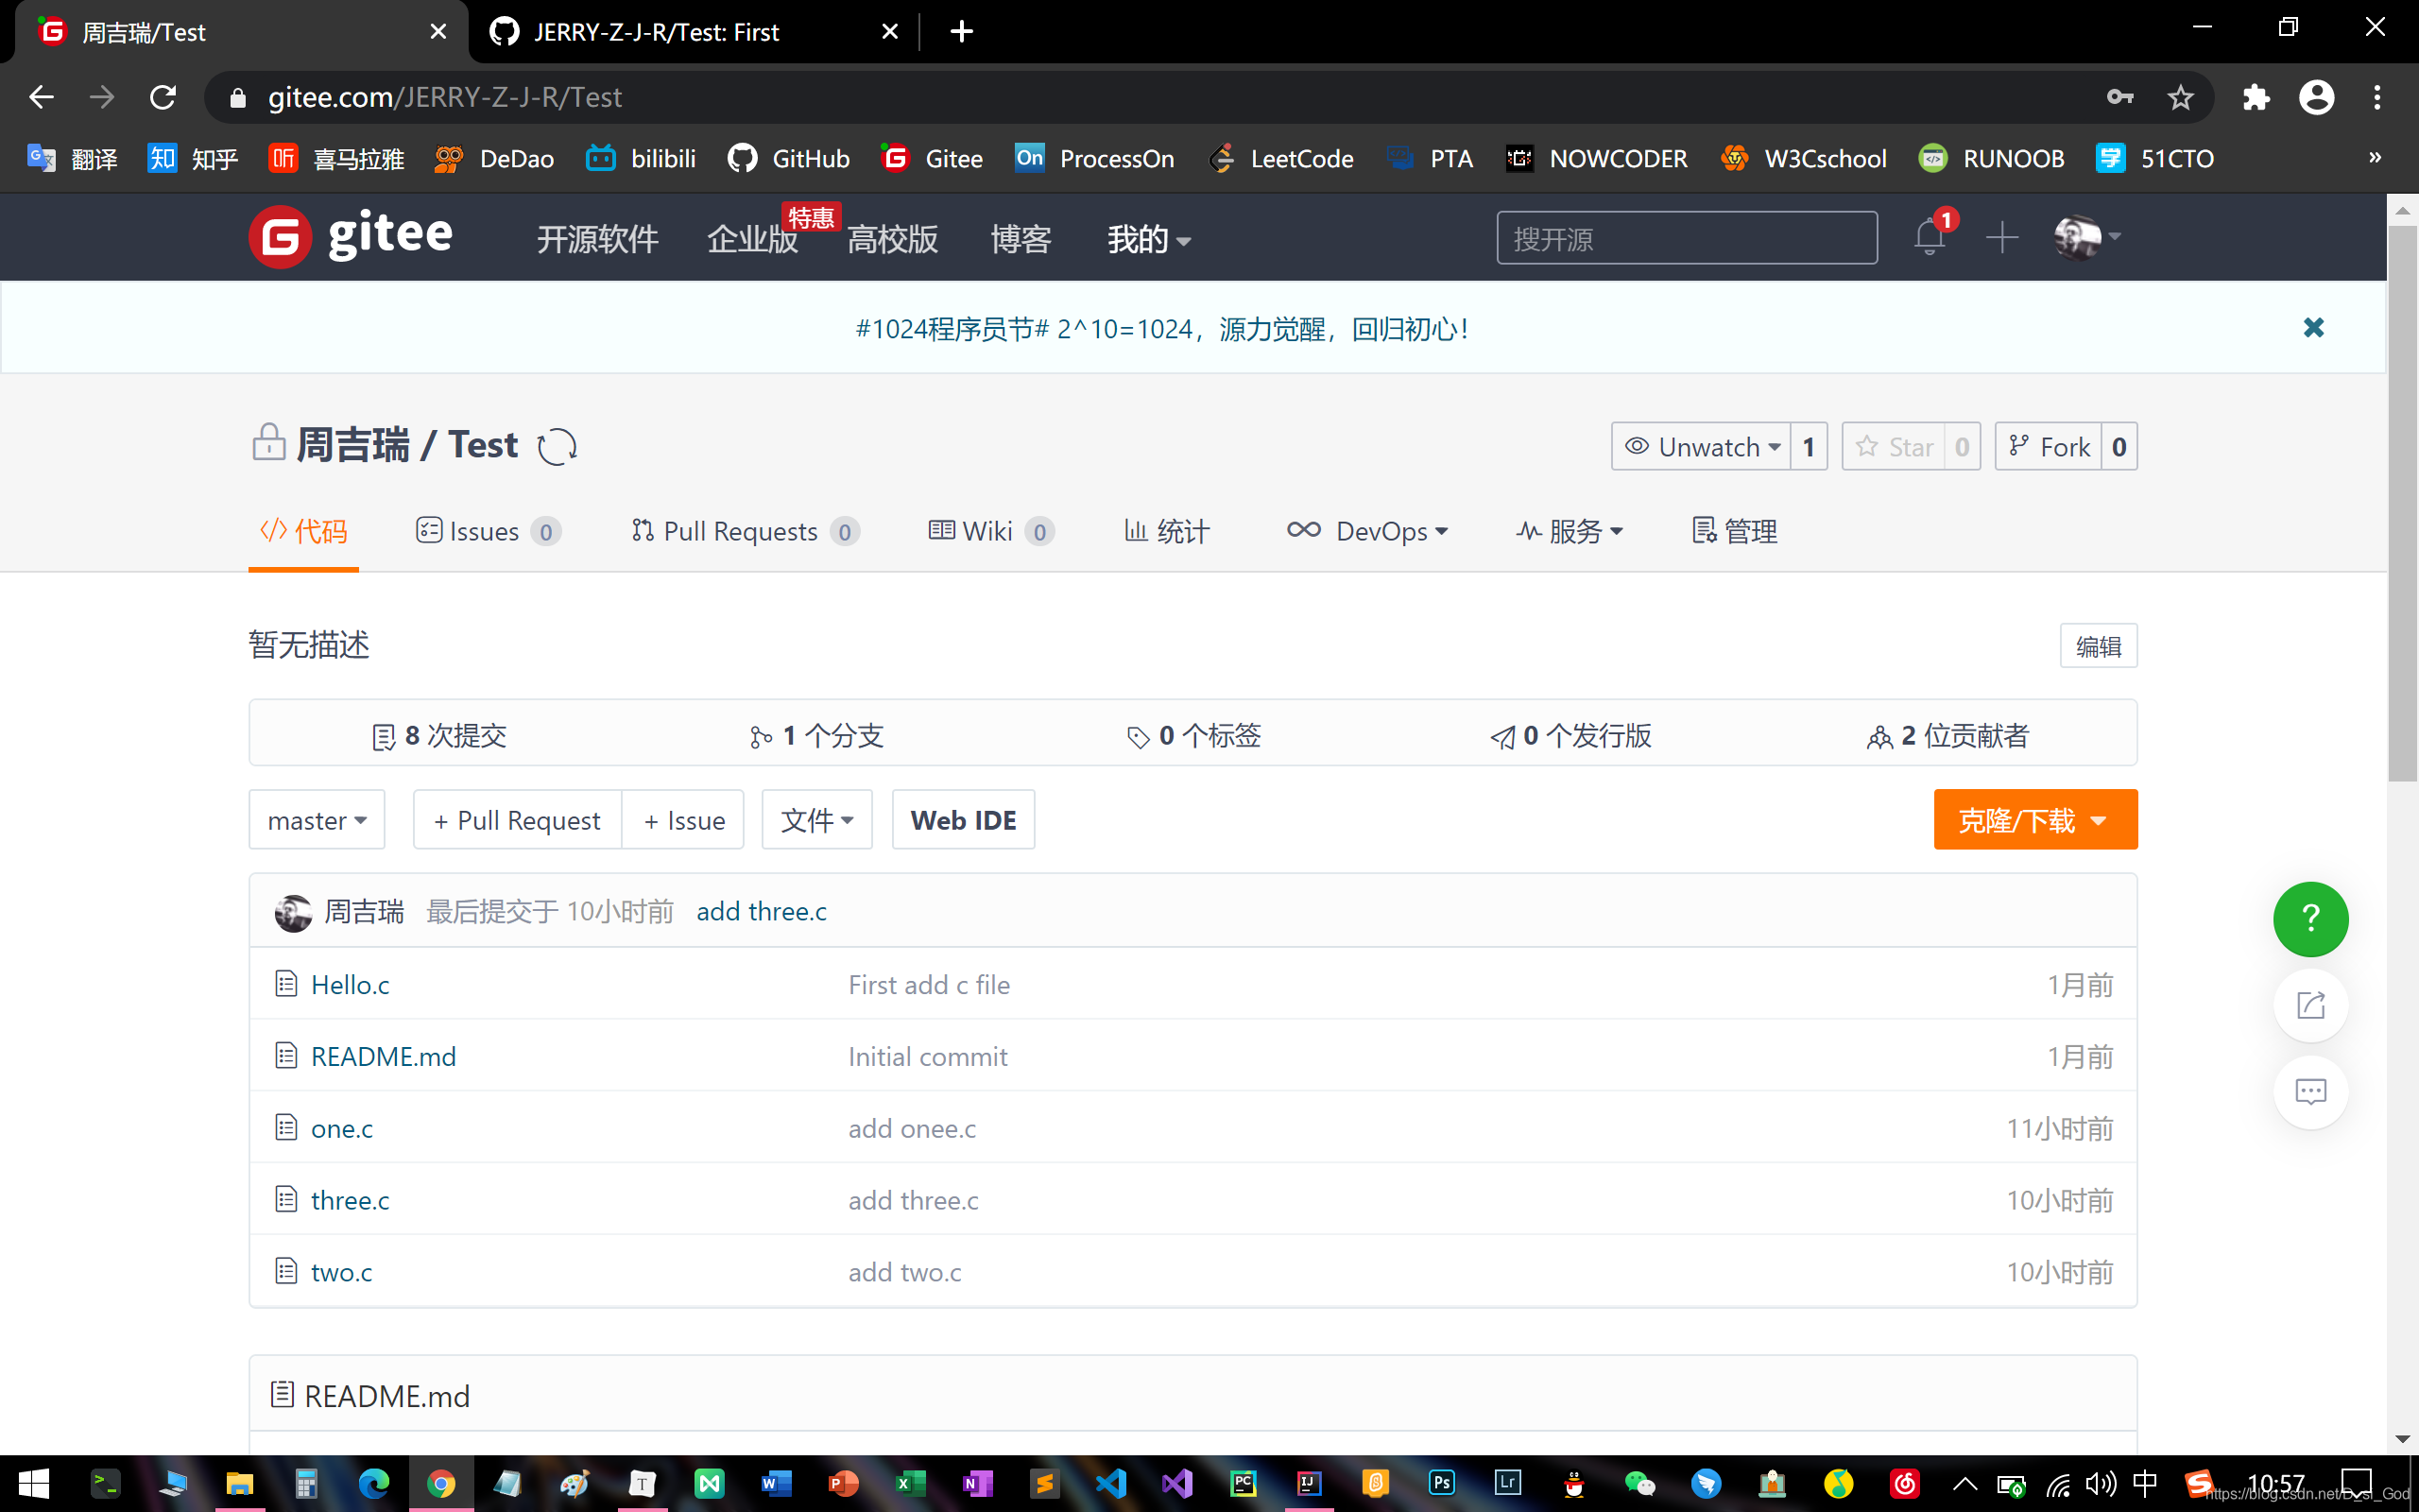Click the 搜开源 search field
Image resolution: width=2419 pixels, height=1512 pixels.
(1687, 238)
